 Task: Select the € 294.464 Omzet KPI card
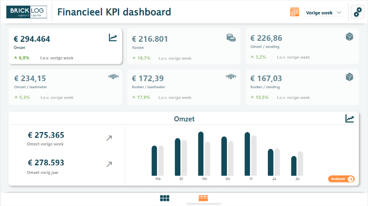click(x=65, y=46)
